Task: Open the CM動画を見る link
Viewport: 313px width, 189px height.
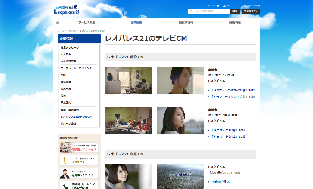Action: click(x=220, y=182)
